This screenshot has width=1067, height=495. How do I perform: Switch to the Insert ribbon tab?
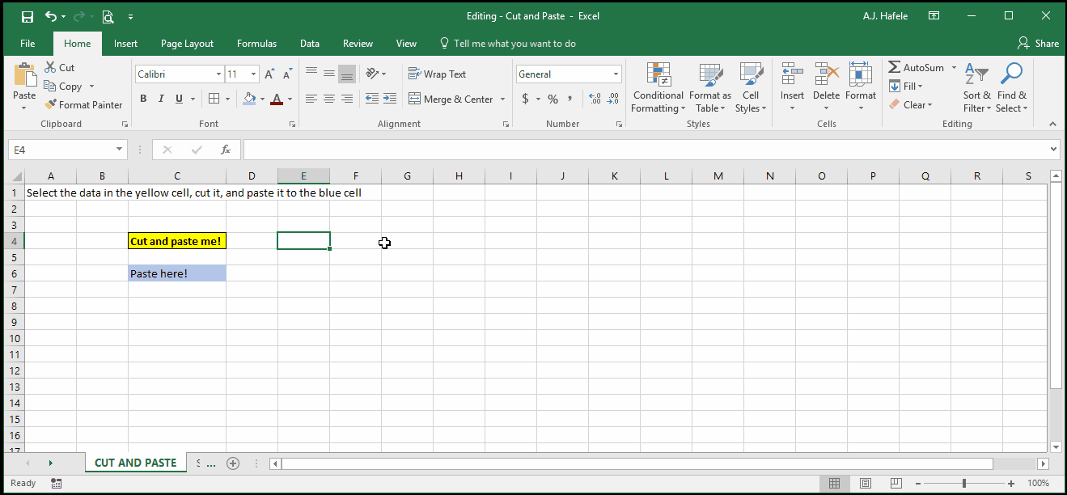coord(125,44)
